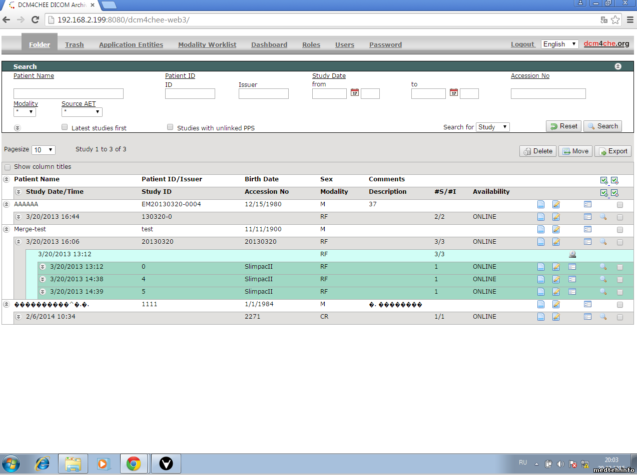Image resolution: width=637 pixels, height=475 pixels.
Task: Open the Study Date from calendar picker
Action: point(355,92)
